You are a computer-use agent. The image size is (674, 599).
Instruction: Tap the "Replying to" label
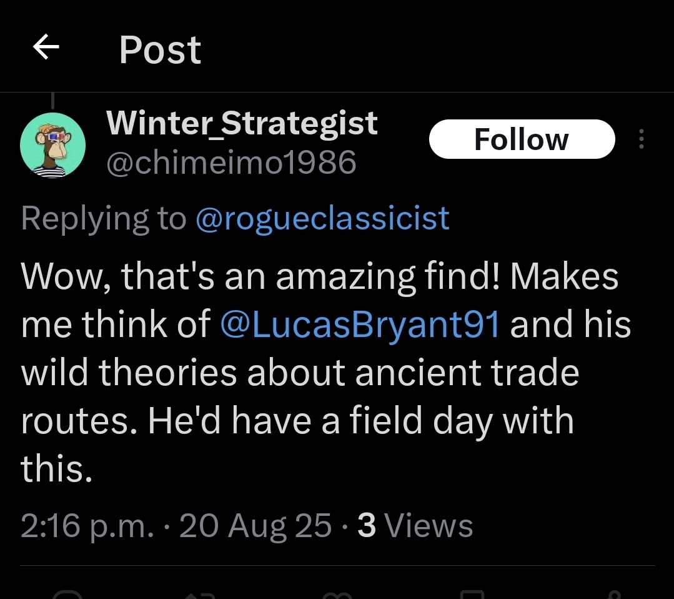click(104, 218)
